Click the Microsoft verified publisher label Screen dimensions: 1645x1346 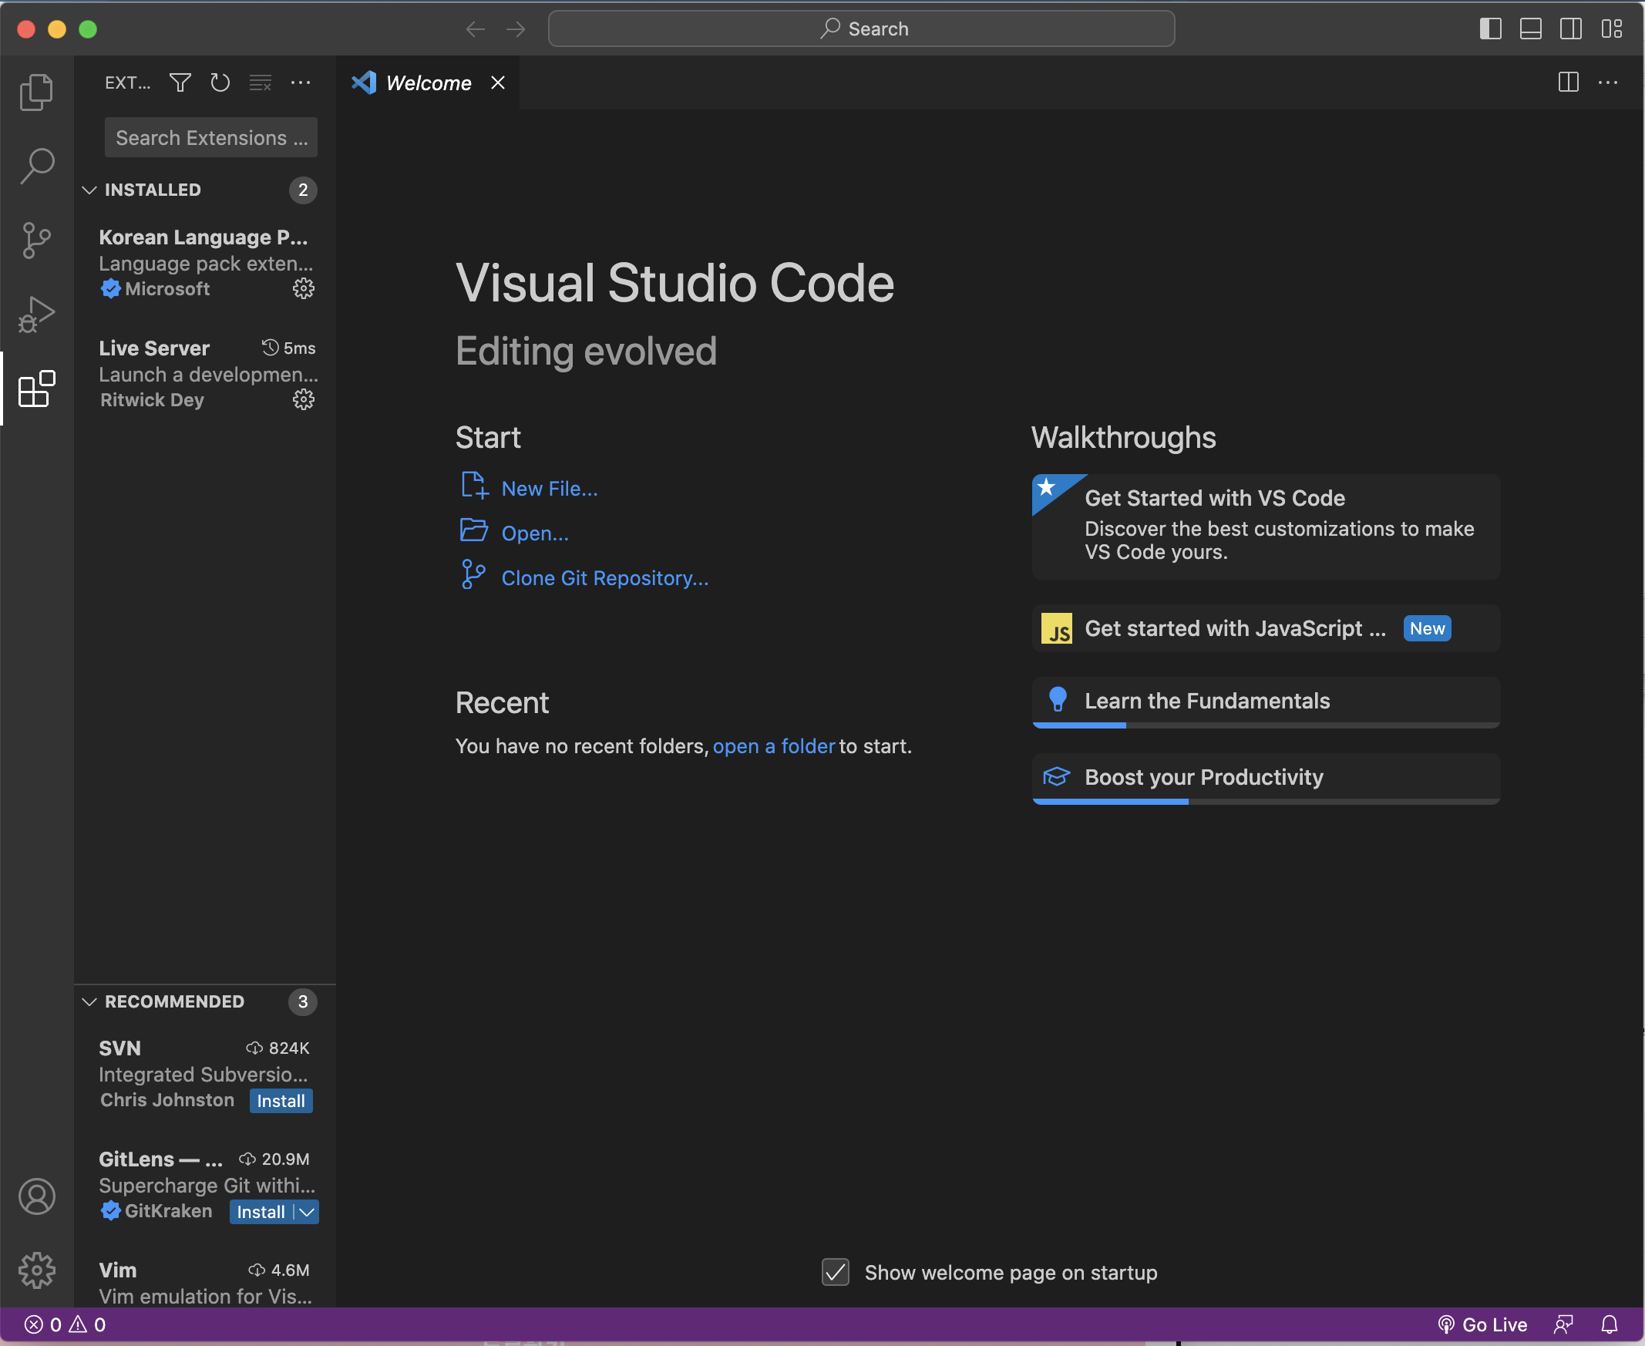tap(155, 289)
